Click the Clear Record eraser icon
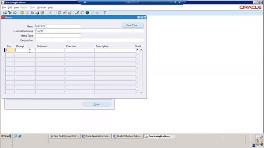 [65, 13]
